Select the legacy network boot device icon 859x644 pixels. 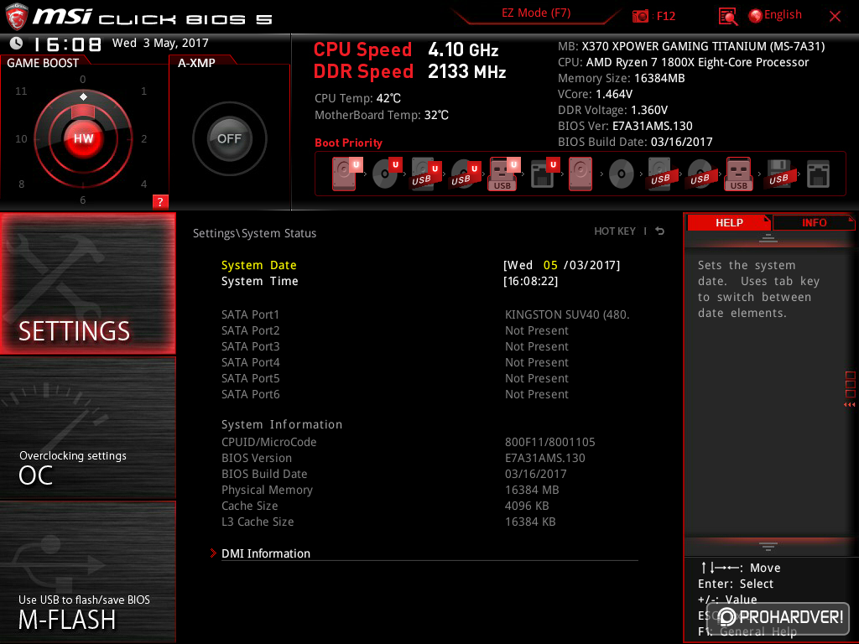(818, 174)
